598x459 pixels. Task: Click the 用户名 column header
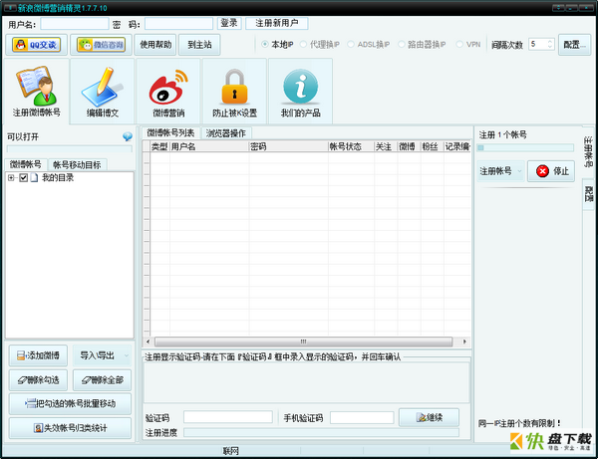click(209, 146)
